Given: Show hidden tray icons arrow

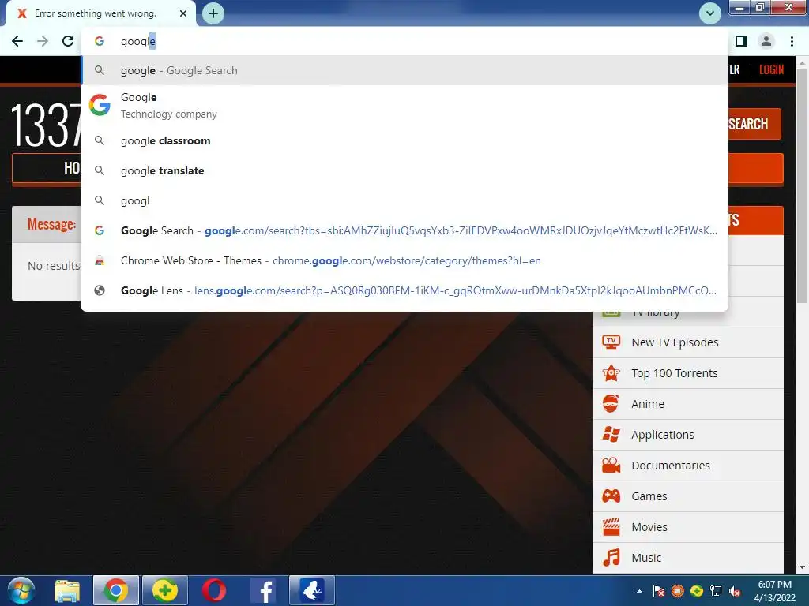Looking at the screenshot, I should click(639, 591).
